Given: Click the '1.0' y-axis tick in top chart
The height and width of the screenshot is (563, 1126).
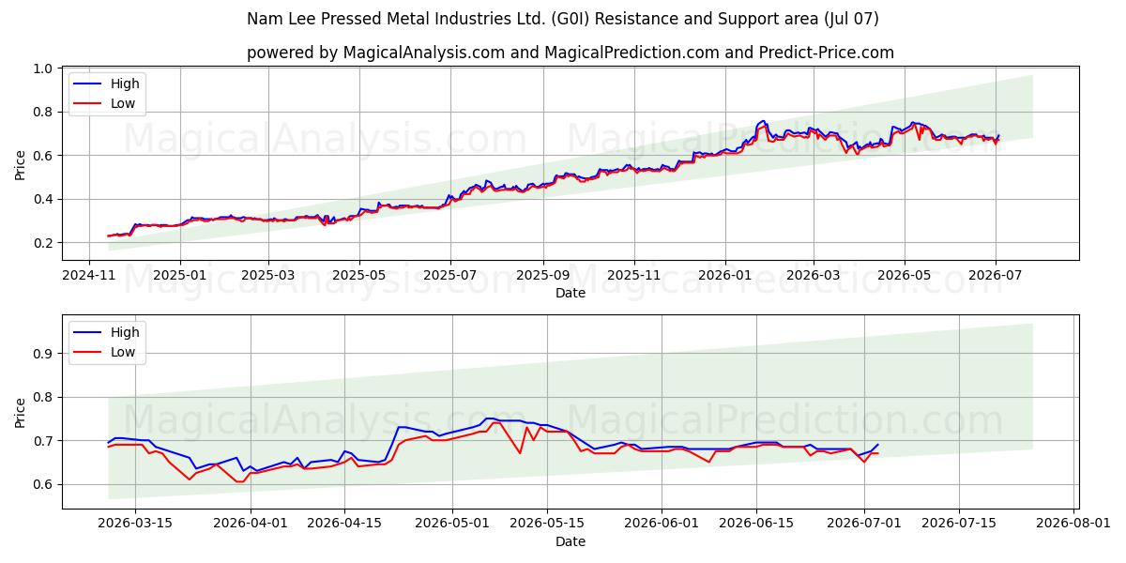Looking at the screenshot, I should coord(43,68).
